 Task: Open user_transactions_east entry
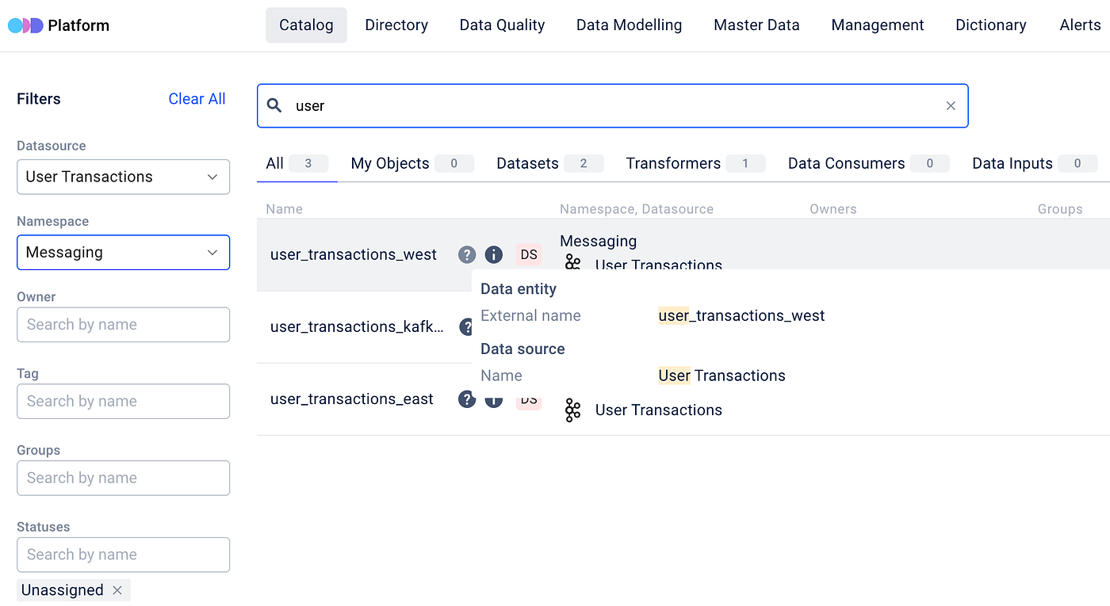click(x=352, y=399)
